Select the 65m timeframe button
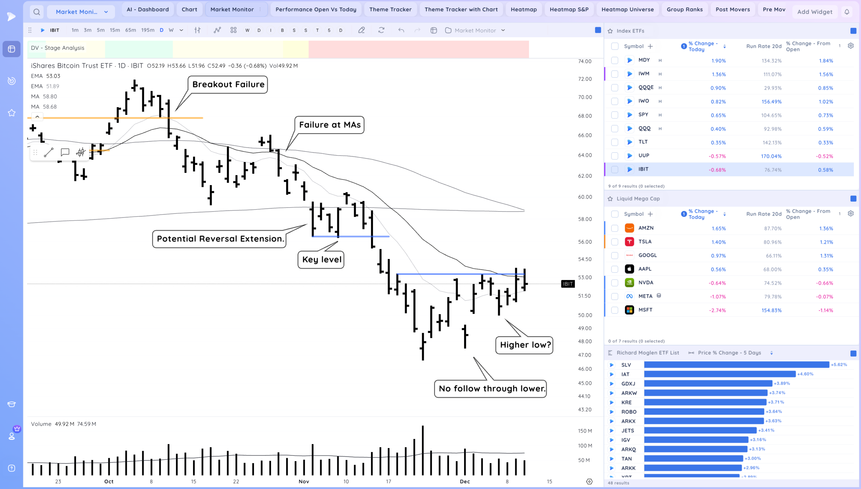Screen dimensions: 861x489 tap(130, 30)
